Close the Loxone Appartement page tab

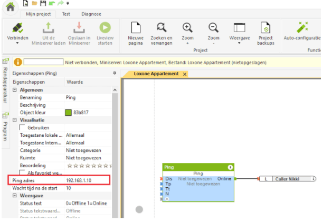pyautogui.click(x=185, y=74)
